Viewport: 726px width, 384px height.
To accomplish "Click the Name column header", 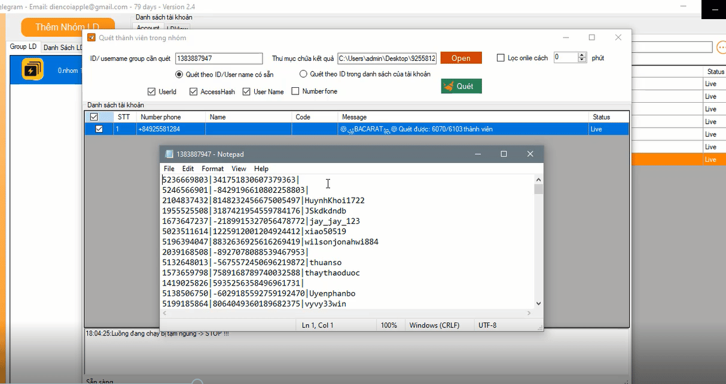I will pyautogui.click(x=249, y=117).
